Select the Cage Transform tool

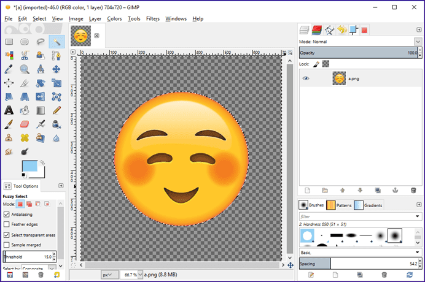point(57,97)
